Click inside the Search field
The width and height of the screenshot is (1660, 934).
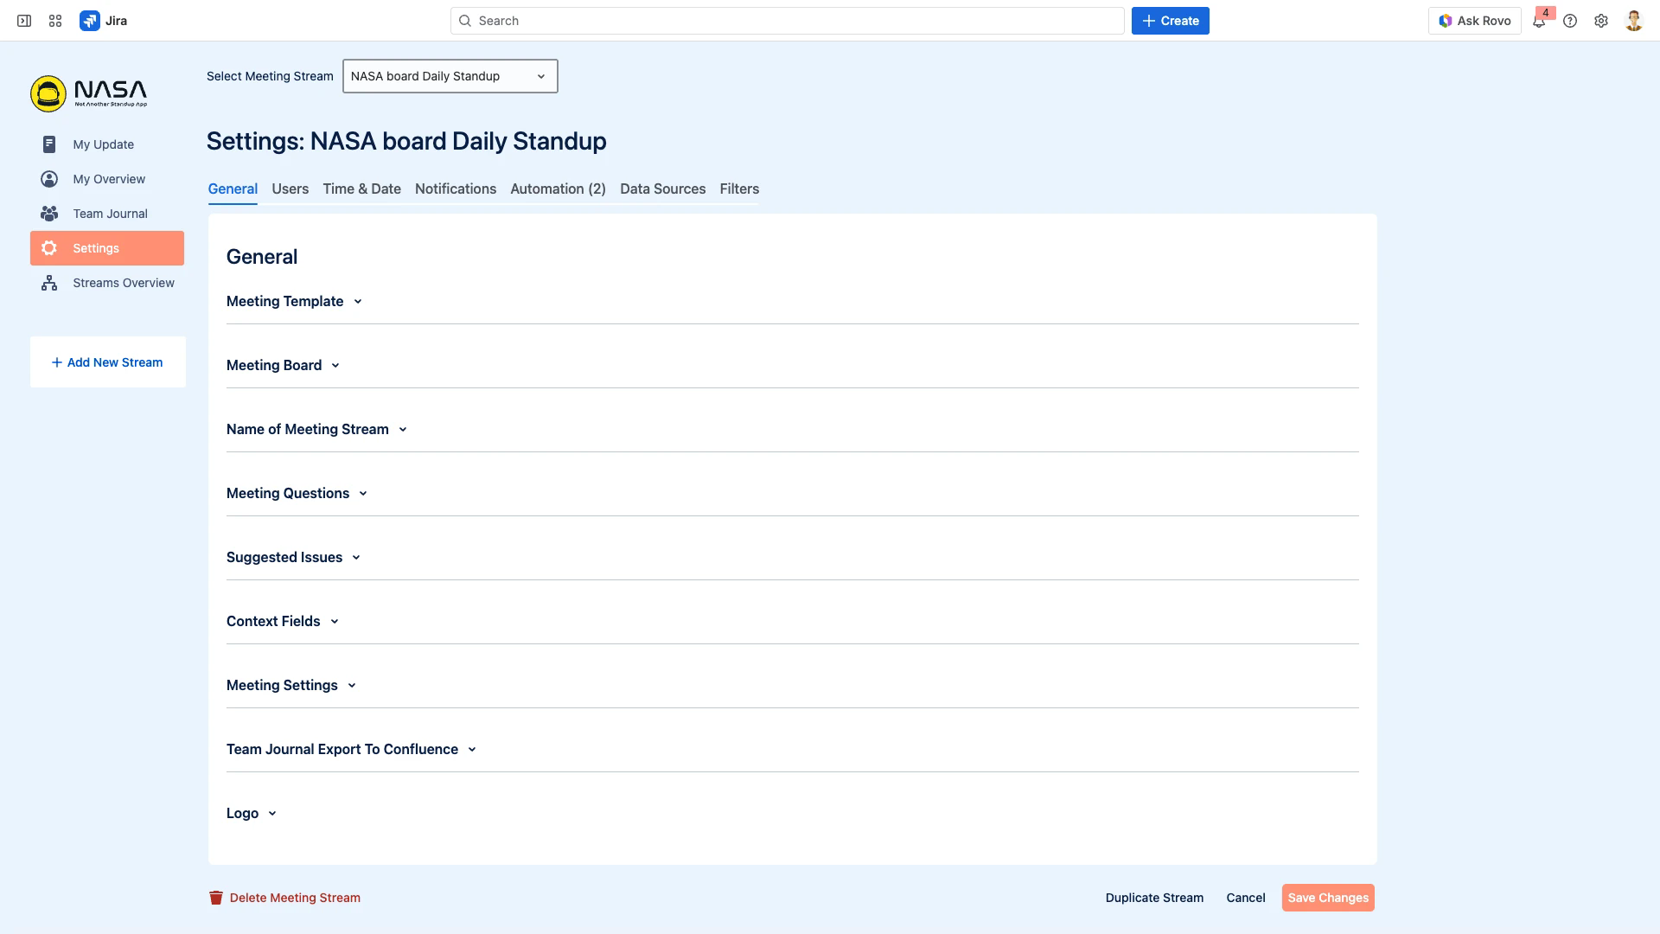(x=787, y=20)
